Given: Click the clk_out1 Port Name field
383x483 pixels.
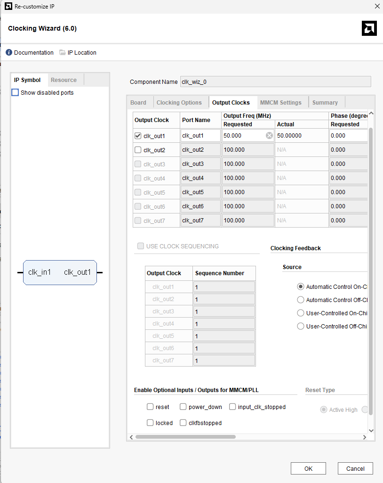Looking at the screenshot, I should pyautogui.click(x=200, y=136).
